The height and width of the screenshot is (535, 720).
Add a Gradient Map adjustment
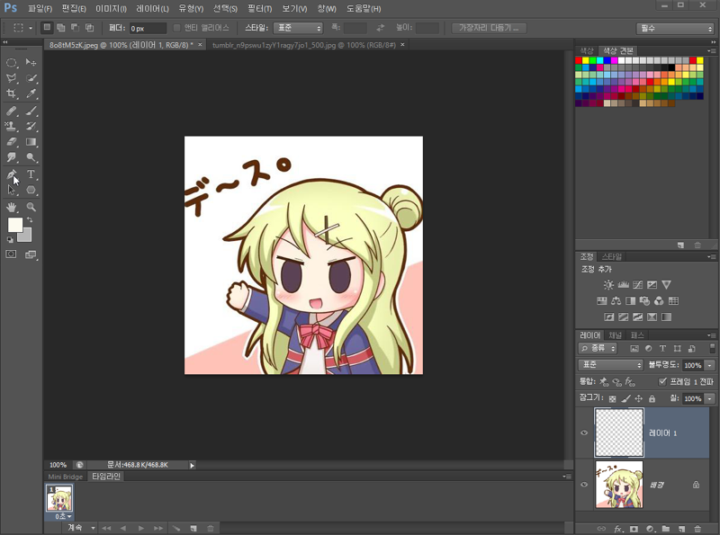point(666,317)
